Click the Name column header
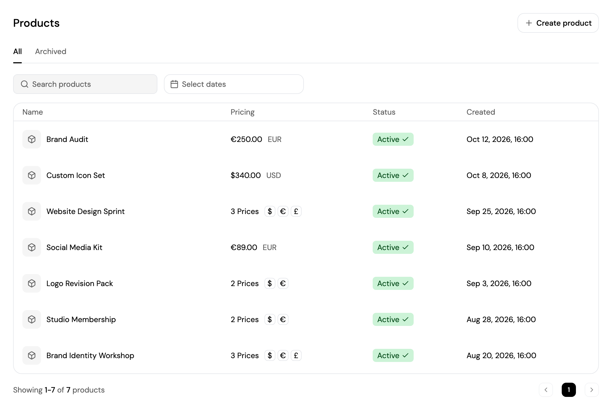Screen dimensions: 612x410 tap(33, 112)
